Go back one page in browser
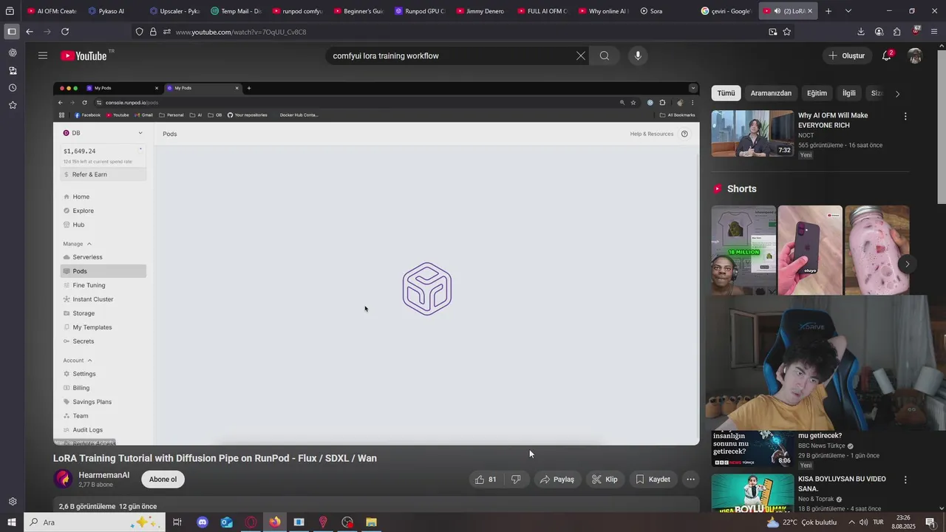The width and height of the screenshot is (946, 532). coord(30,32)
